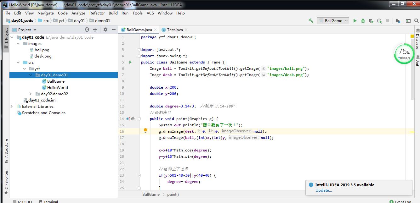Click paint() in the editor breadcrumb
This screenshot has width=420, height=203.
pyautogui.click(x=173, y=195)
